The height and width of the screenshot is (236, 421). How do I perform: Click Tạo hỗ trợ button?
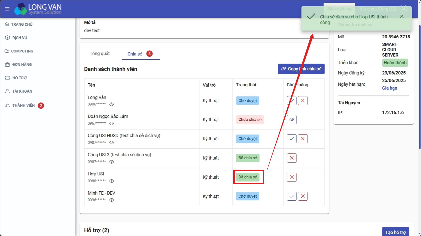[395, 232]
